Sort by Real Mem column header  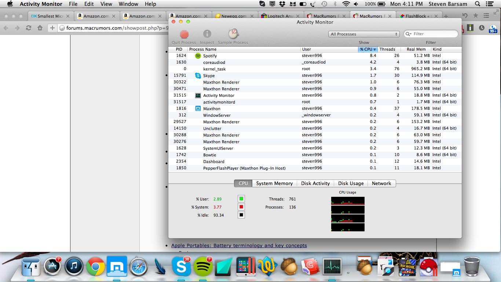tap(416, 49)
